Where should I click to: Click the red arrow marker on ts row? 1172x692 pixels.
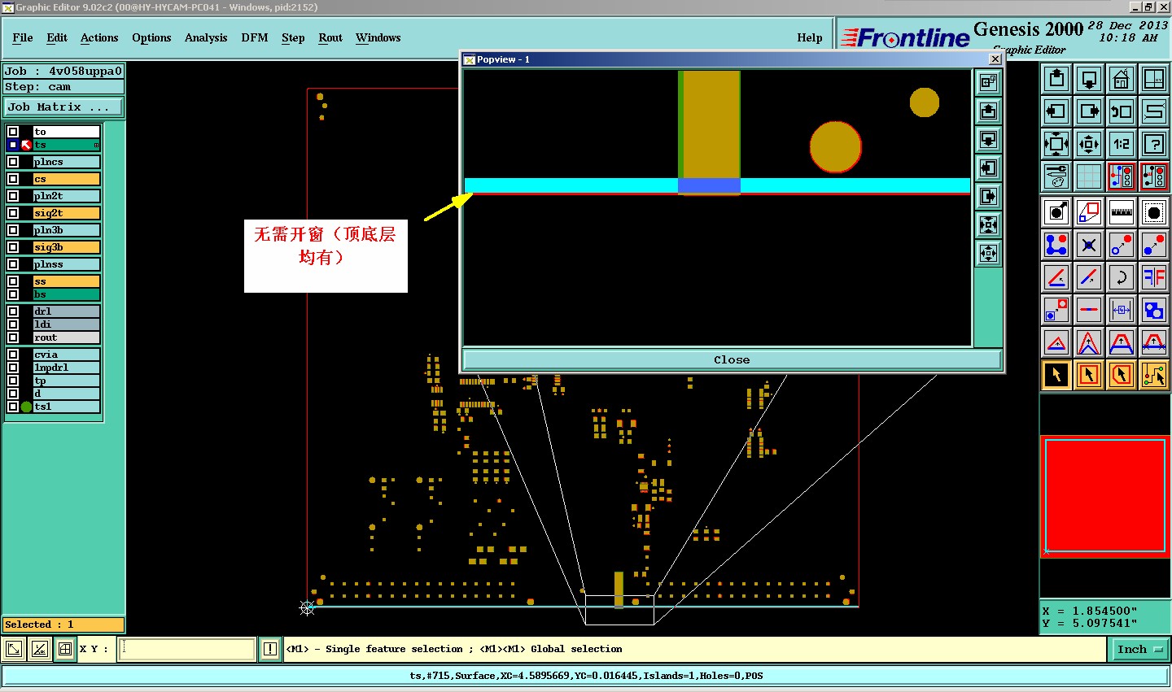26,145
